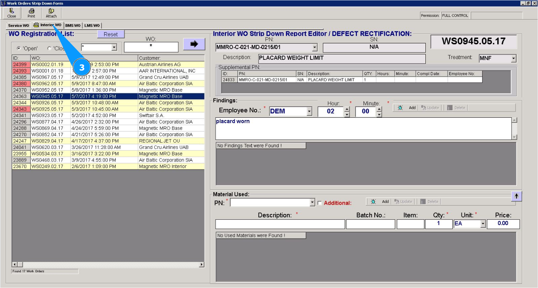
Task: Click the Material Description input field
Action: click(280, 224)
